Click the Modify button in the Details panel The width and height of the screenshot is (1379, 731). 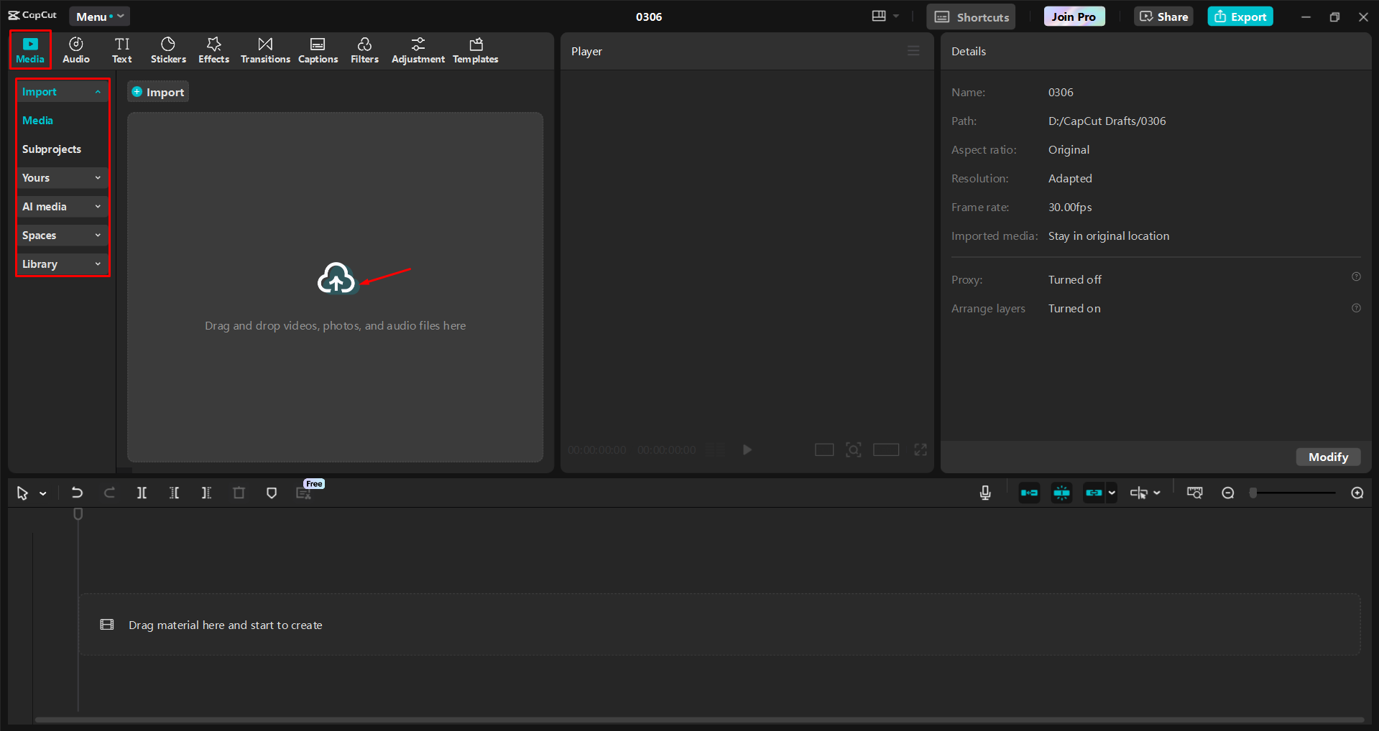pos(1327,457)
